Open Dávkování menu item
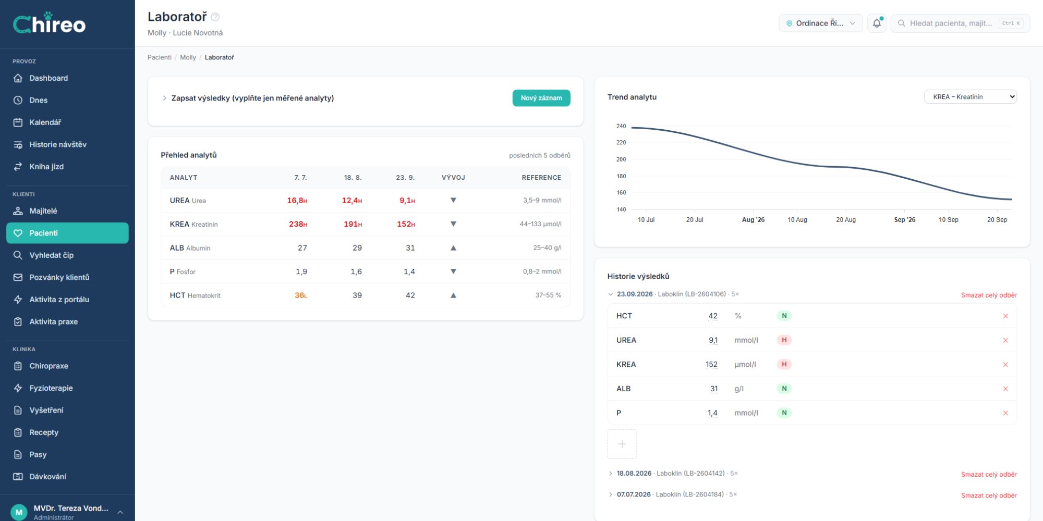This screenshot has width=1043, height=521. (x=67, y=477)
